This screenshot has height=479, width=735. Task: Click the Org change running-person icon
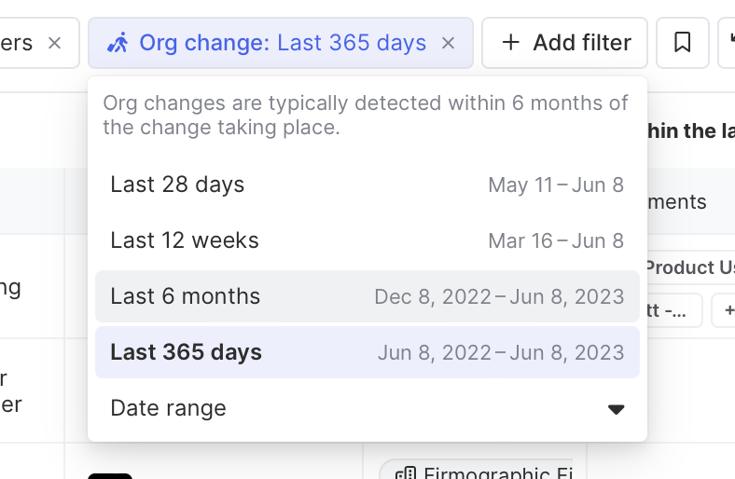(118, 43)
